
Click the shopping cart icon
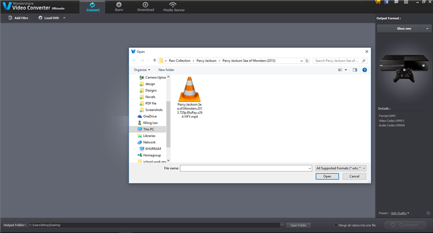[x=378, y=2]
